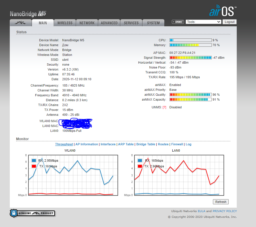Click the antenna value 400 - 25 dBi
The width and height of the screenshot is (256, 227).
click(71, 115)
